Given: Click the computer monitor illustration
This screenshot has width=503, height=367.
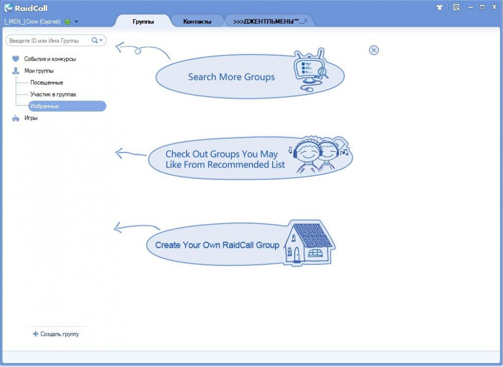Looking at the screenshot, I should point(310,69).
